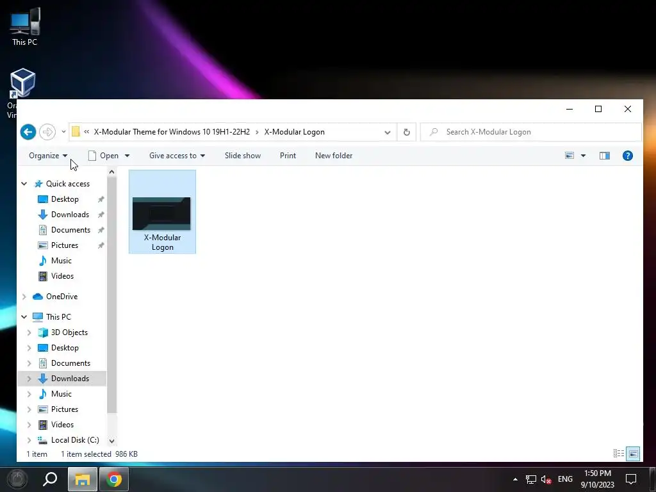The image size is (656, 492).
Task: Change your view icon button
Action: (x=570, y=156)
